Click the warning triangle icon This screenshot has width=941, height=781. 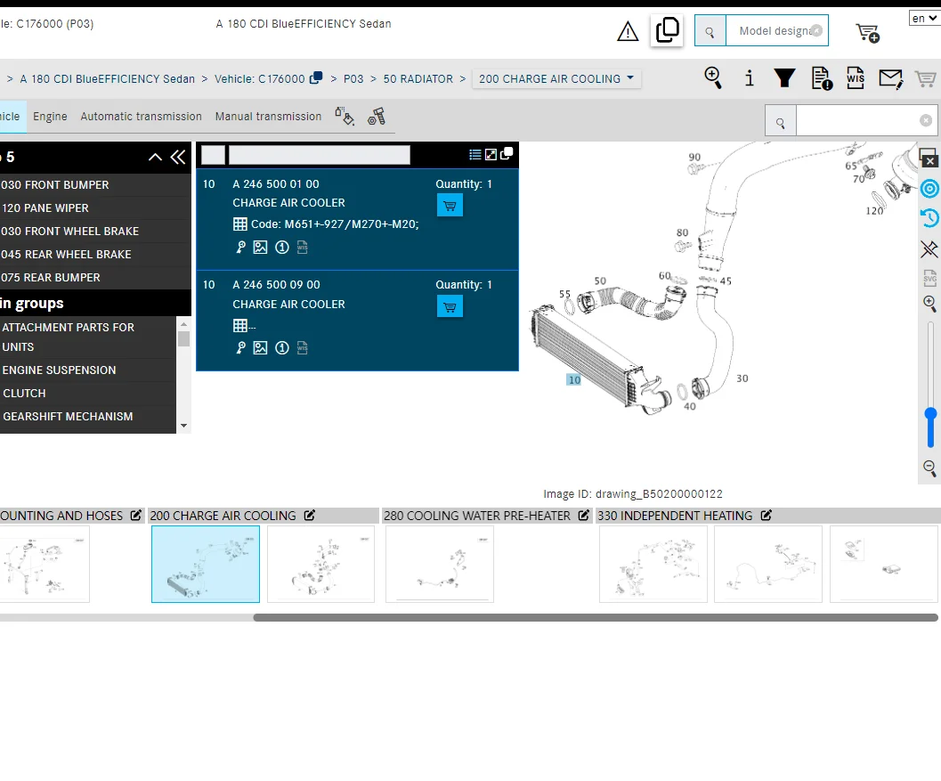[x=628, y=32]
